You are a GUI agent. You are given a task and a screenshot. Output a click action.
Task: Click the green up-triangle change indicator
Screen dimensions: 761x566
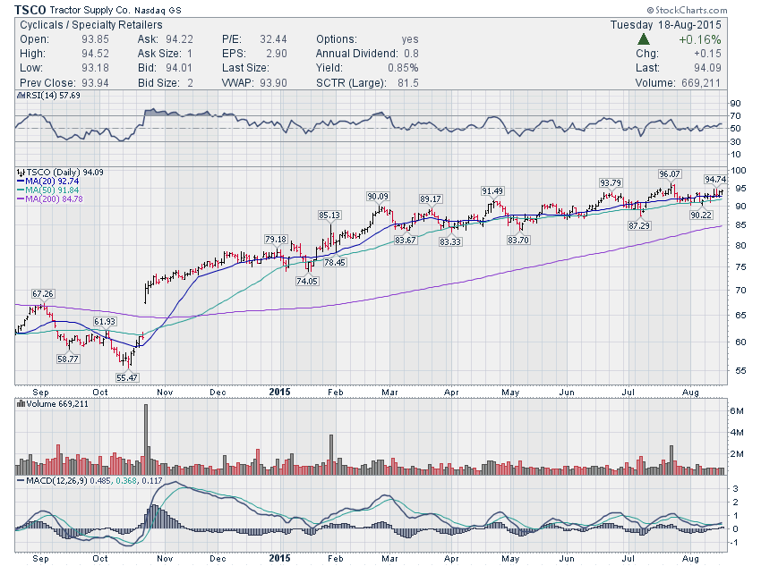pos(644,39)
